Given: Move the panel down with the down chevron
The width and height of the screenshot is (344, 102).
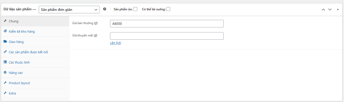Looking at the screenshot, I should (x=330, y=10).
